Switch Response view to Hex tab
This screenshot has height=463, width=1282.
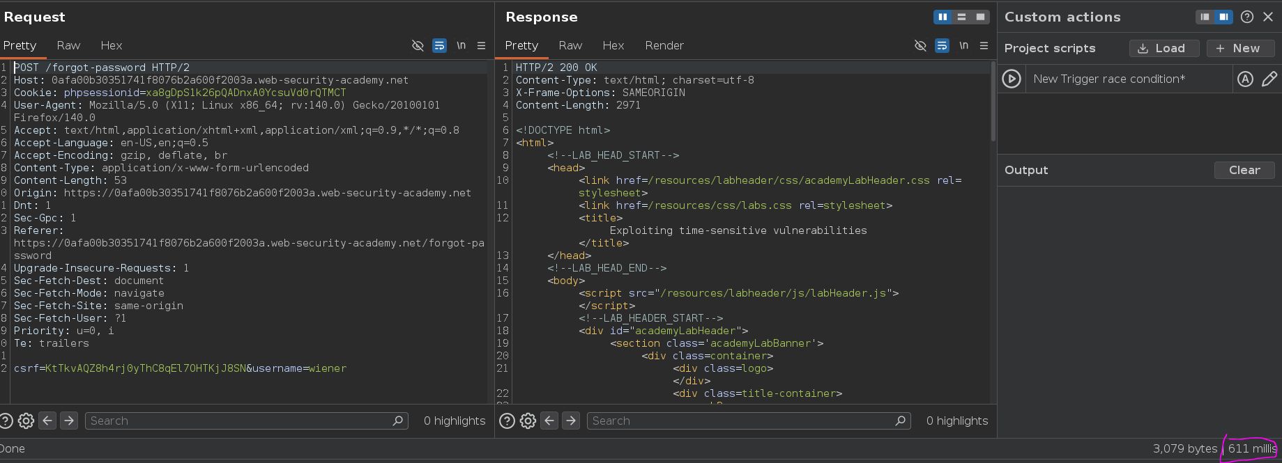613,45
